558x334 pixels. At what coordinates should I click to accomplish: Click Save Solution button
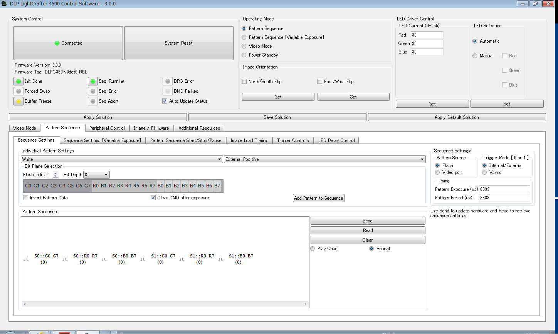(x=277, y=117)
